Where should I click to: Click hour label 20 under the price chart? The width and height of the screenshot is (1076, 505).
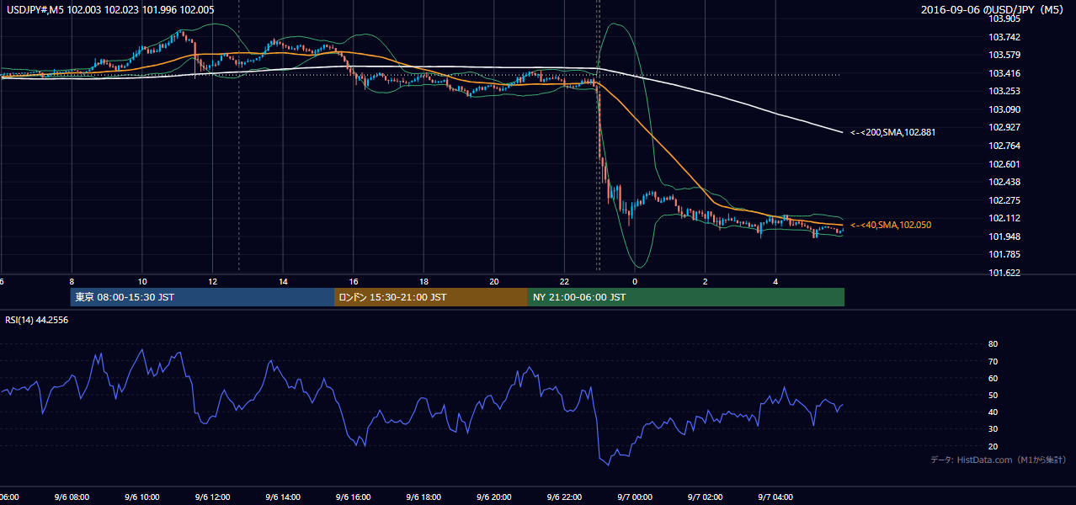(x=494, y=281)
